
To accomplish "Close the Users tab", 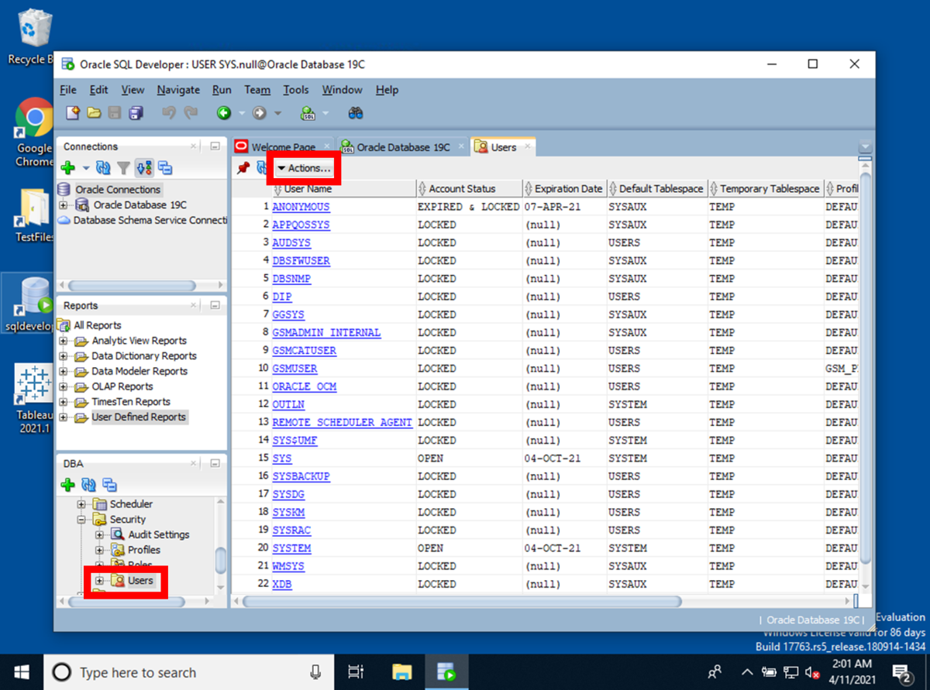I will [527, 146].
